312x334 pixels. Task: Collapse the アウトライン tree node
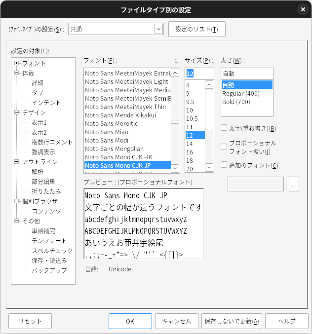click(16, 162)
